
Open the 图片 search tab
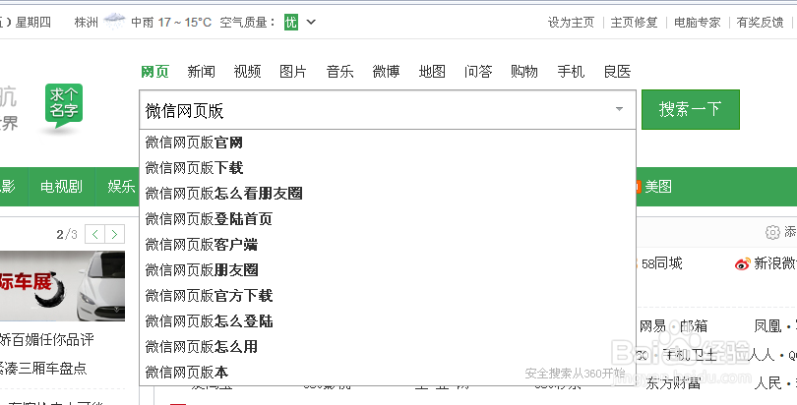[293, 72]
